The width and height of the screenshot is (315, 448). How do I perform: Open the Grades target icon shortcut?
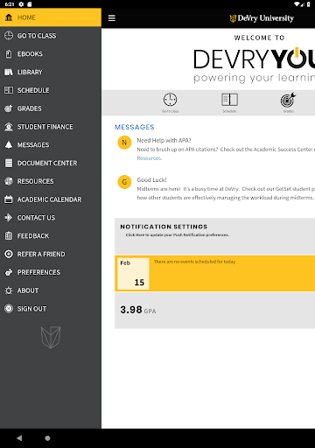[288, 100]
